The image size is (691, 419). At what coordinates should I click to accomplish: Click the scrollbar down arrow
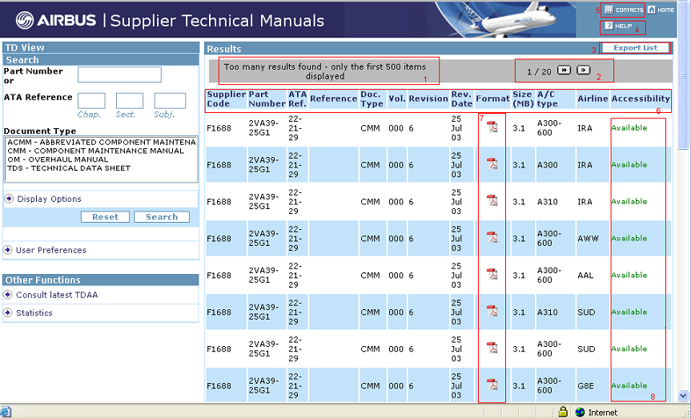click(683, 396)
